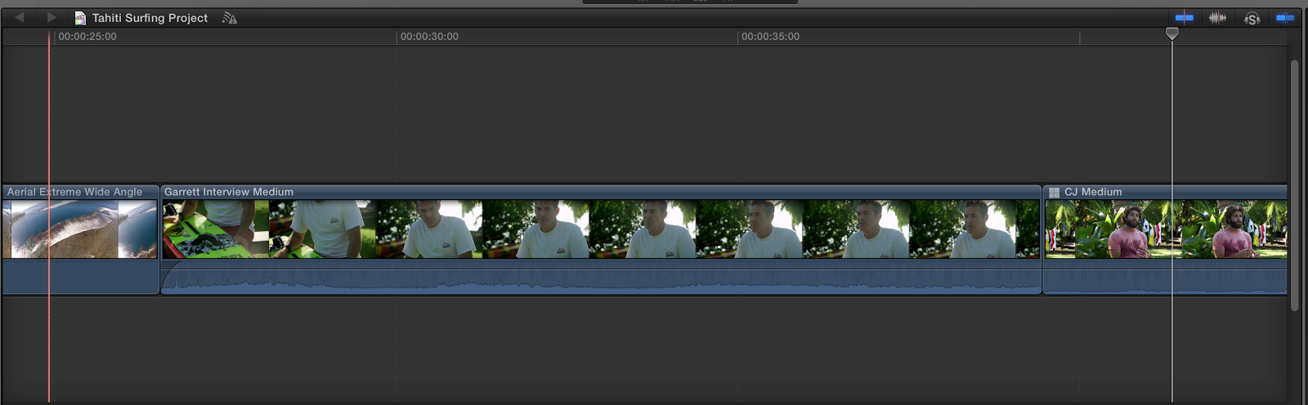The width and height of the screenshot is (1308, 405).
Task: Select the Garrett Interview Medium clip title
Action: [229, 192]
